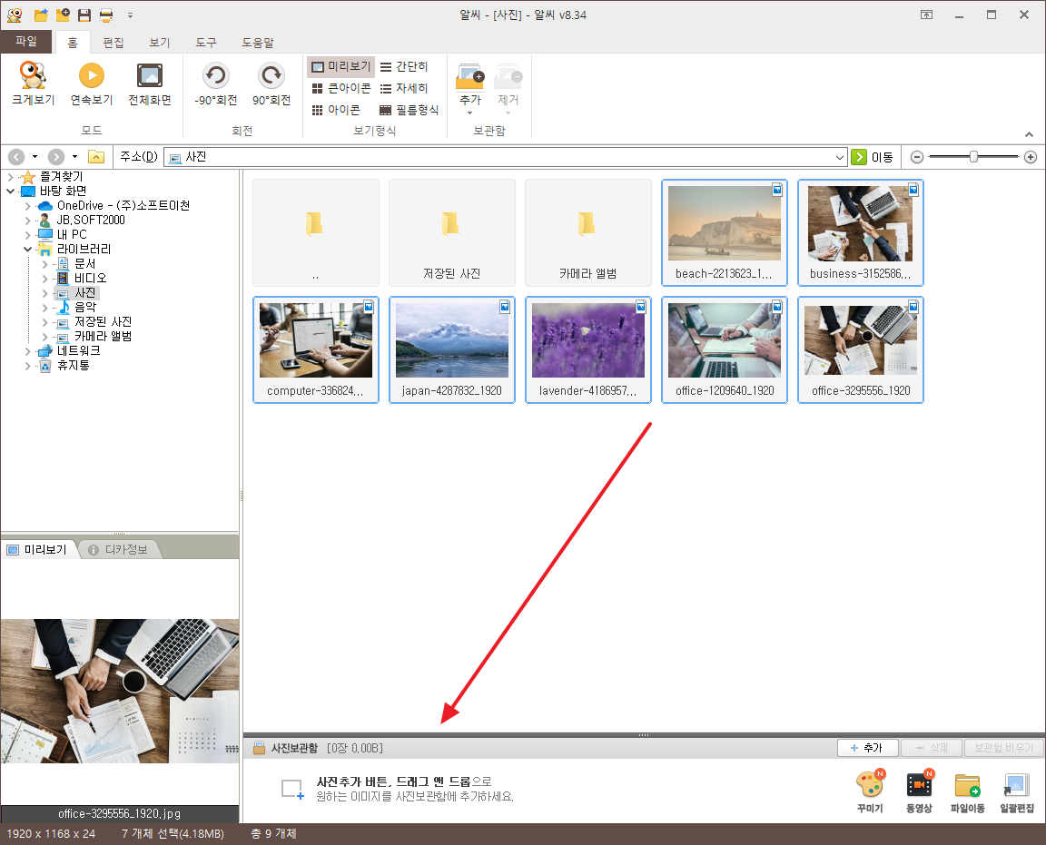Rotate image 90° clockwise
The width and height of the screenshot is (1046, 845).
pos(271,83)
